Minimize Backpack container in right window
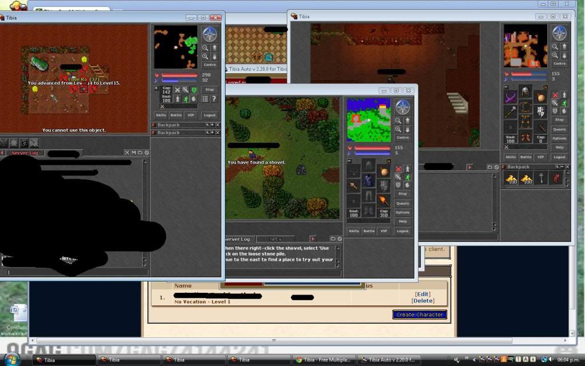Image resolution: width=585 pixels, height=366 pixels. 562,166
